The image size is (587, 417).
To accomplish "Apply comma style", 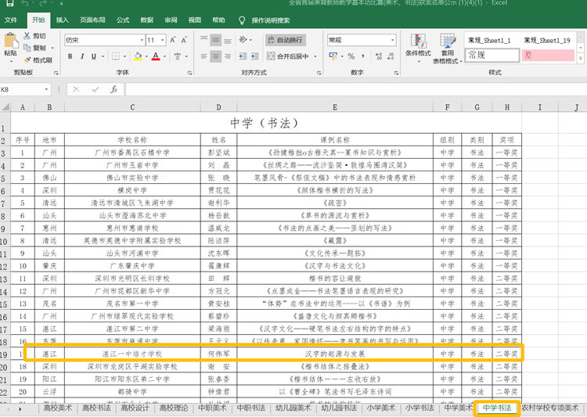I will tap(362, 56).
